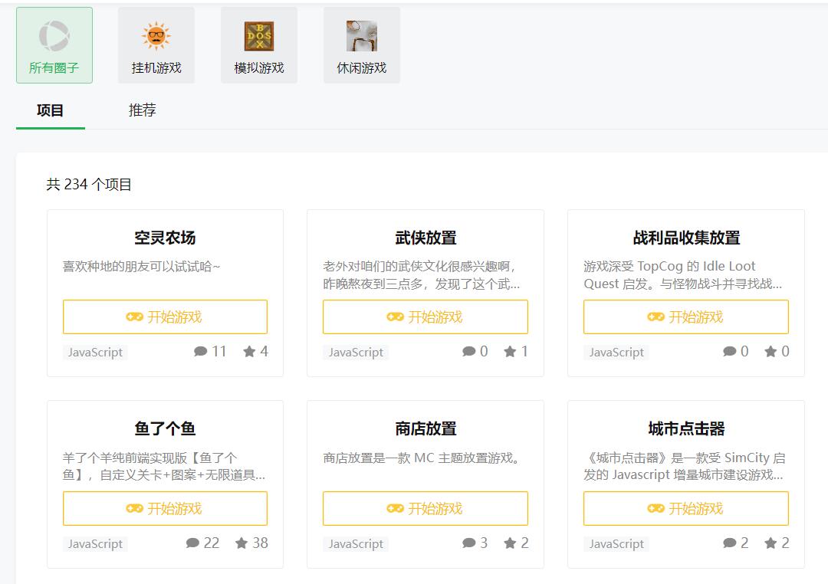Star the 武侠放置 project
Image resolution: width=828 pixels, height=584 pixels.
511,351
